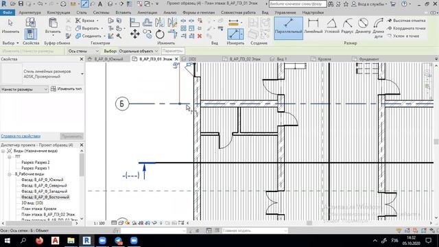Close the Диспетчер проекта panel
The width and height of the screenshot is (439, 247).
[x=82, y=145]
